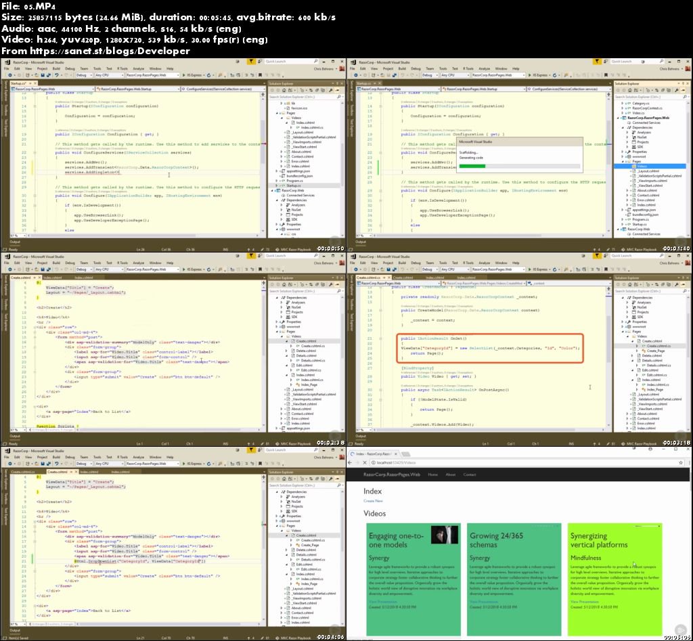Viewport: 693px width, 641px height.
Task: Open the 97 % zoom dropdown in the 00:03:18 frame
Action: [363, 429]
